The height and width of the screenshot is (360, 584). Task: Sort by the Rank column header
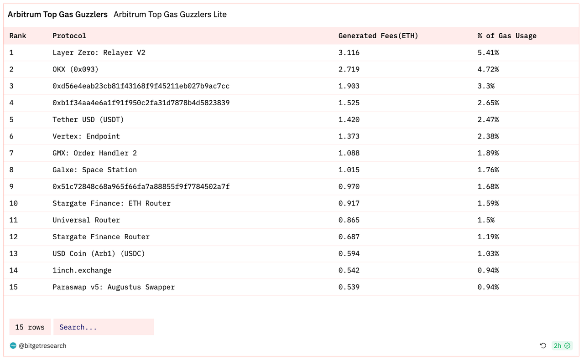[18, 36]
